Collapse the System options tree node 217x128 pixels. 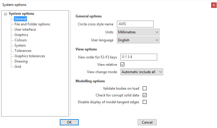click(5, 14)
